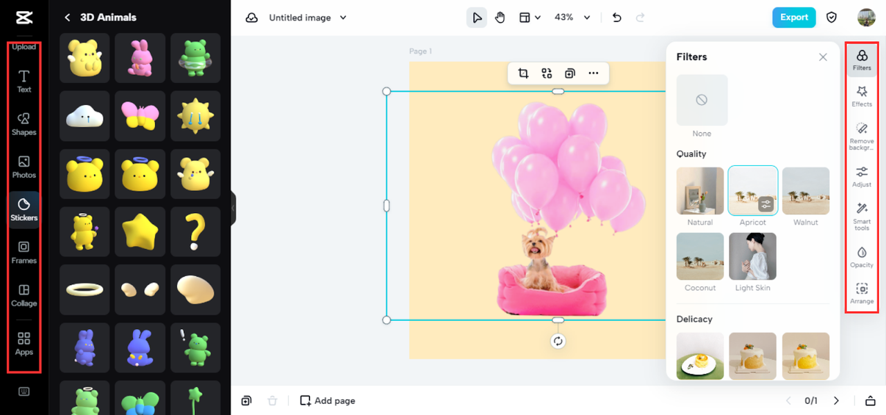Click the Delicacy section heading
Screen dimensions: 886x415
point(694,319)
